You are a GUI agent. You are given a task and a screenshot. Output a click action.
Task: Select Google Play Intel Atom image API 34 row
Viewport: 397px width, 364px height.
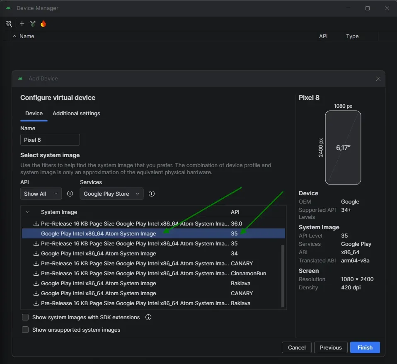[153, 253]
